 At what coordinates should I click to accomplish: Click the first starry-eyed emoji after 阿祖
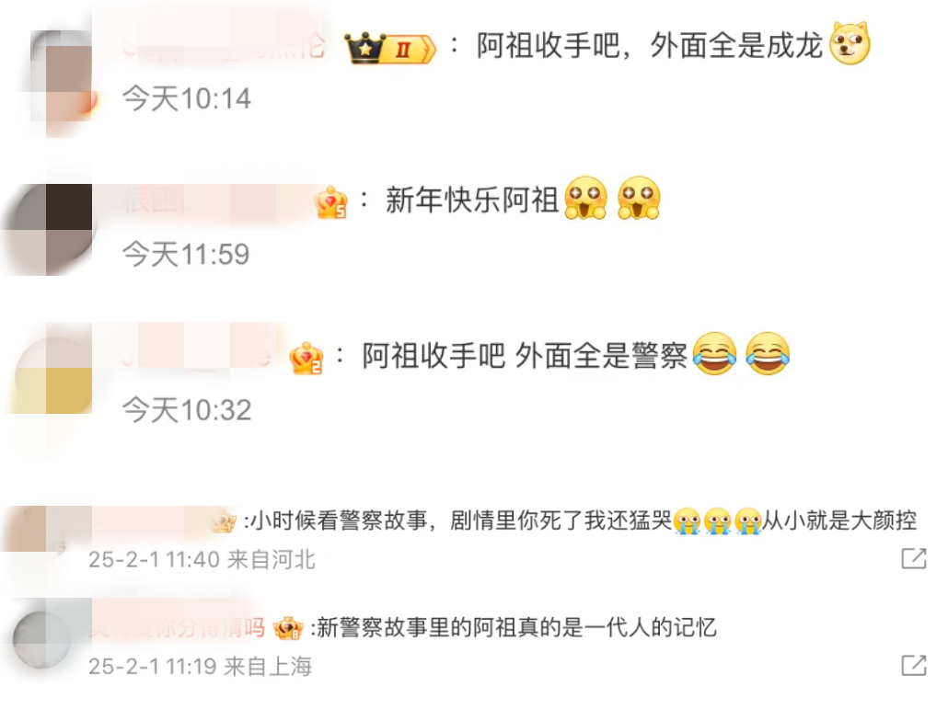click(x=585, y=198)
